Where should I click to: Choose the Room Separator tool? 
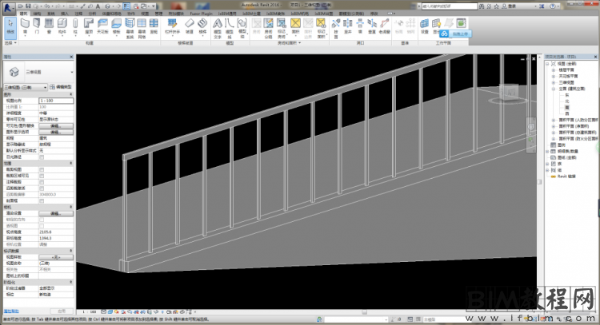[269, 28]
